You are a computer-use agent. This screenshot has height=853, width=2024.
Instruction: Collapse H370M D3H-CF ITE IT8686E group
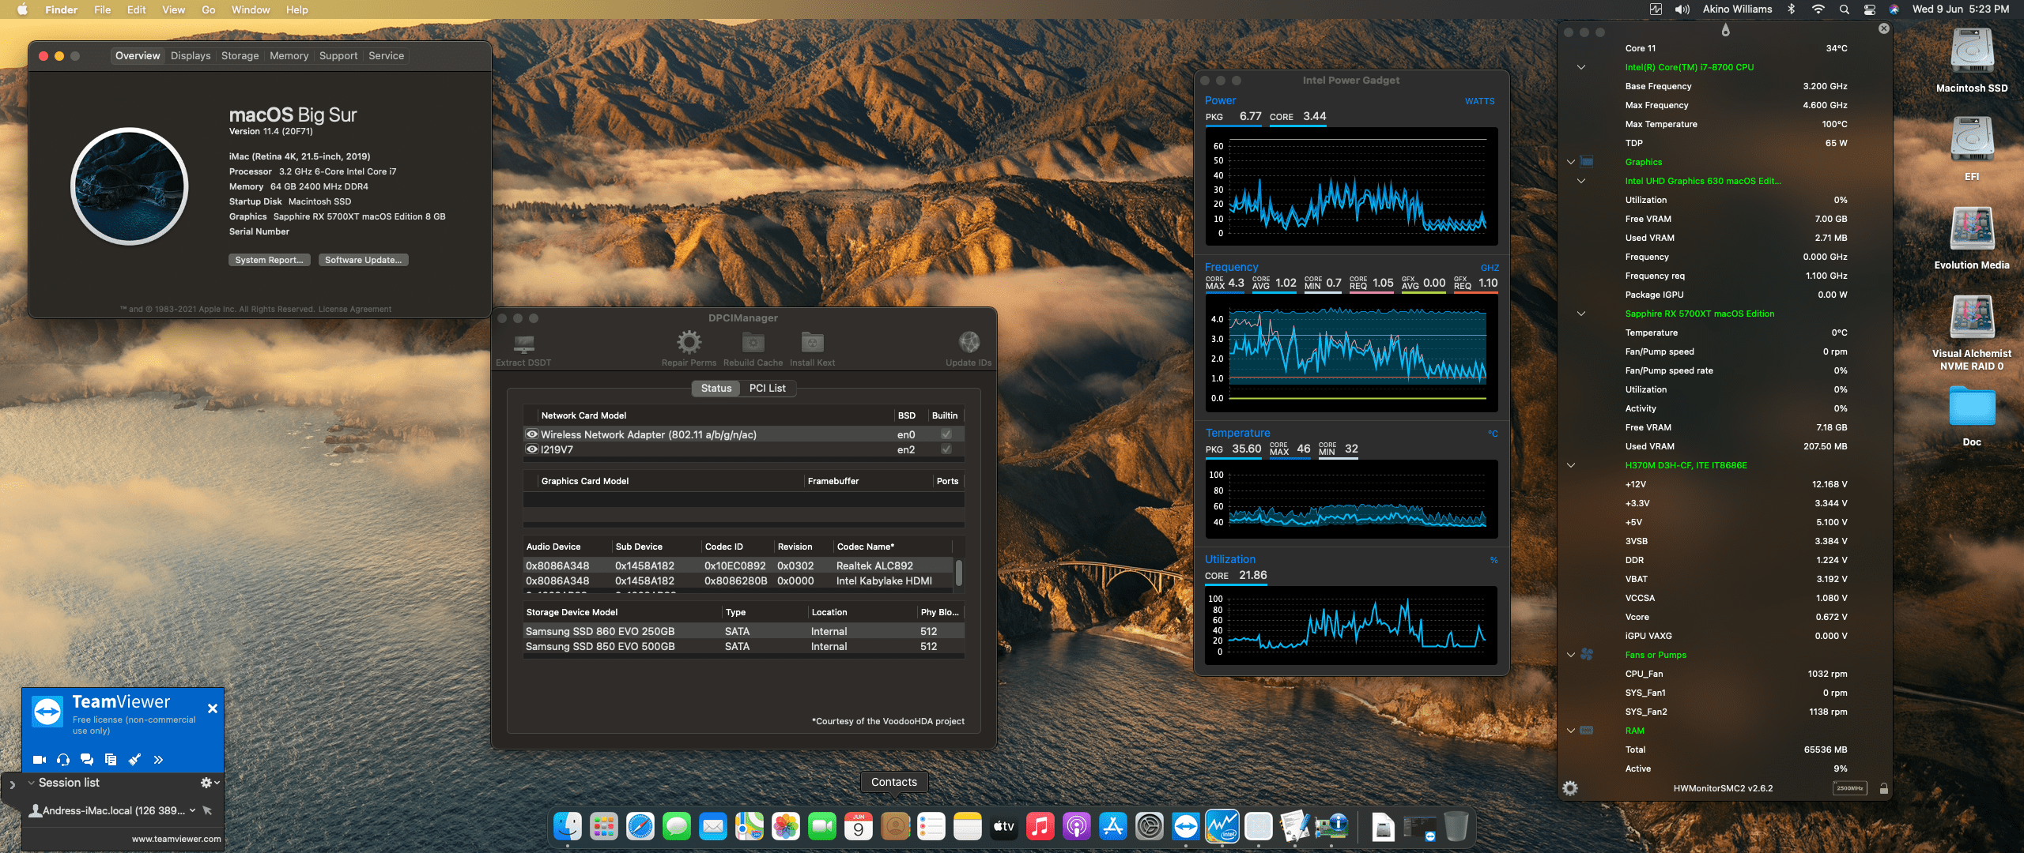(x=1571, y=465)
